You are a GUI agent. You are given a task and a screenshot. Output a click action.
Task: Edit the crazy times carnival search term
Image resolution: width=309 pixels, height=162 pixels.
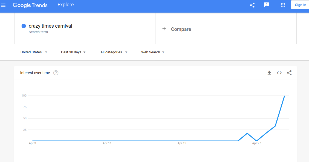click(x=50, y=26)
